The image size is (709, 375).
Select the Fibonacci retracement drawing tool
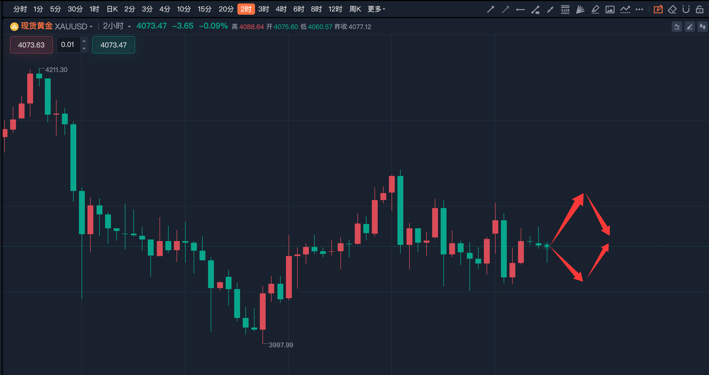[565, 9]
